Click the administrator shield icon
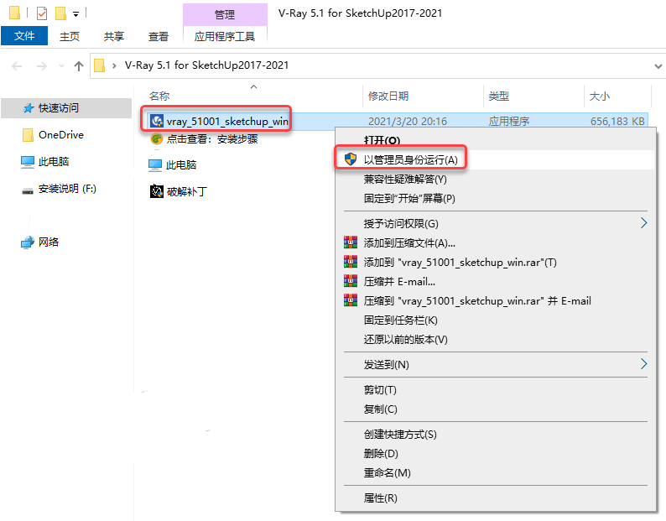Viewport: 666px width, 521px height. coord(351,159)
